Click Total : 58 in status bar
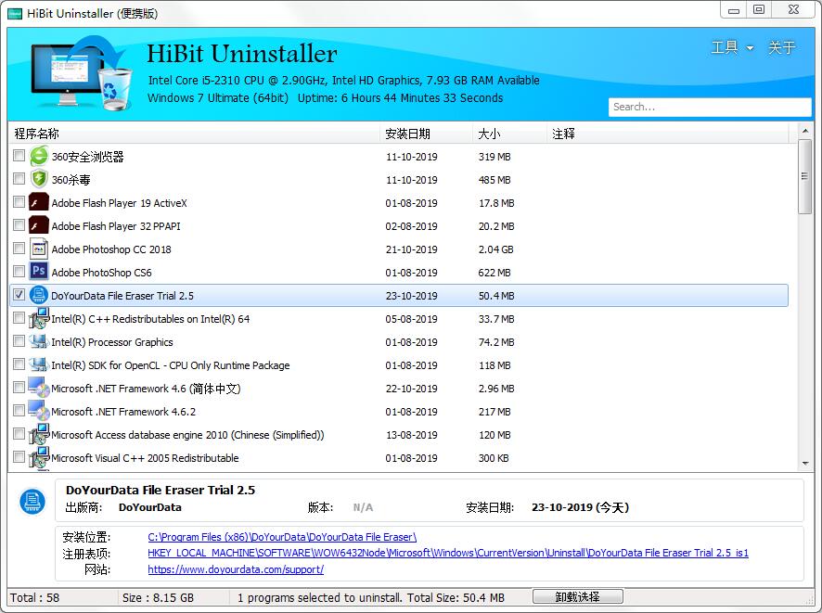822x613 pixels. (x=34, y=598)
